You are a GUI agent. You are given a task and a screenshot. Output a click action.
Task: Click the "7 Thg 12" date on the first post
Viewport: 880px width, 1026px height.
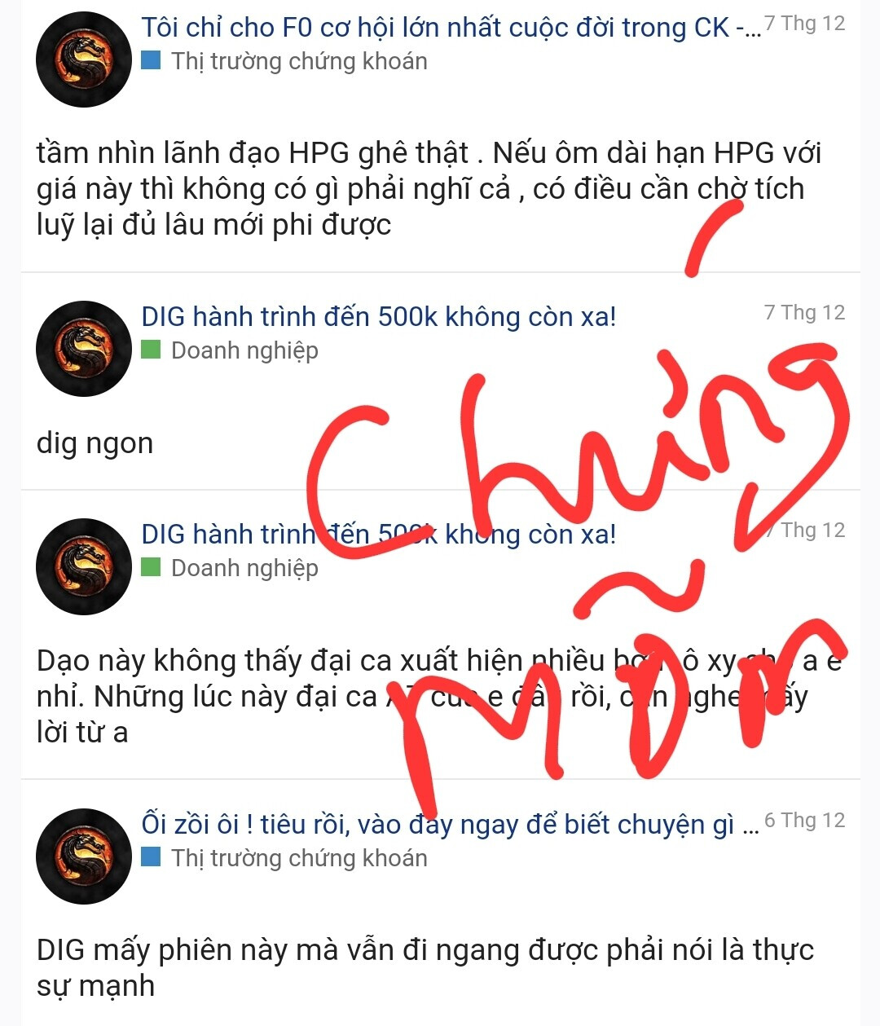[804, 23]
